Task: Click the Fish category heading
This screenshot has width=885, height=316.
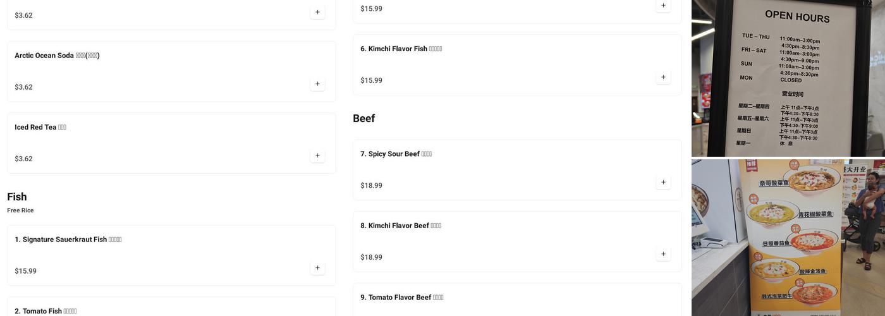Action: [x=17, y=197]
